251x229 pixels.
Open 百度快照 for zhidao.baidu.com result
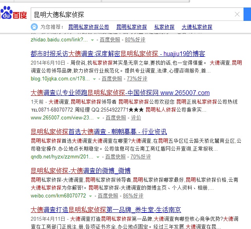pos(110,39)
